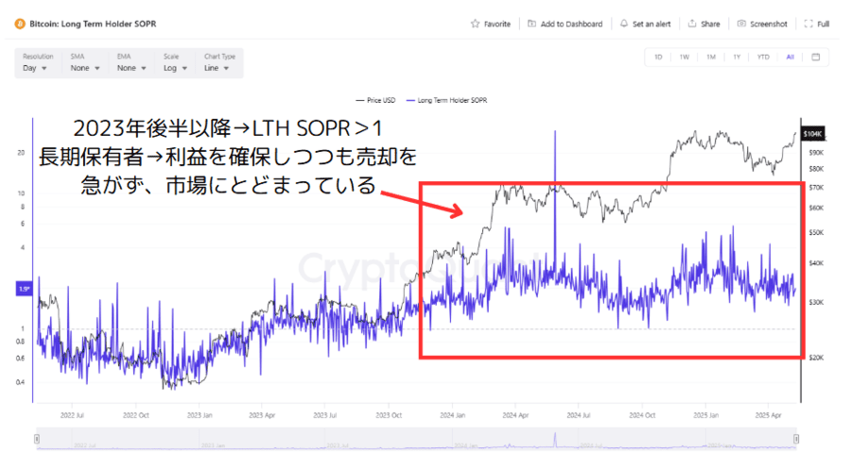Click the $20K price axis label
The height and width of the screenshot is (452, 851).
point(816,358)
